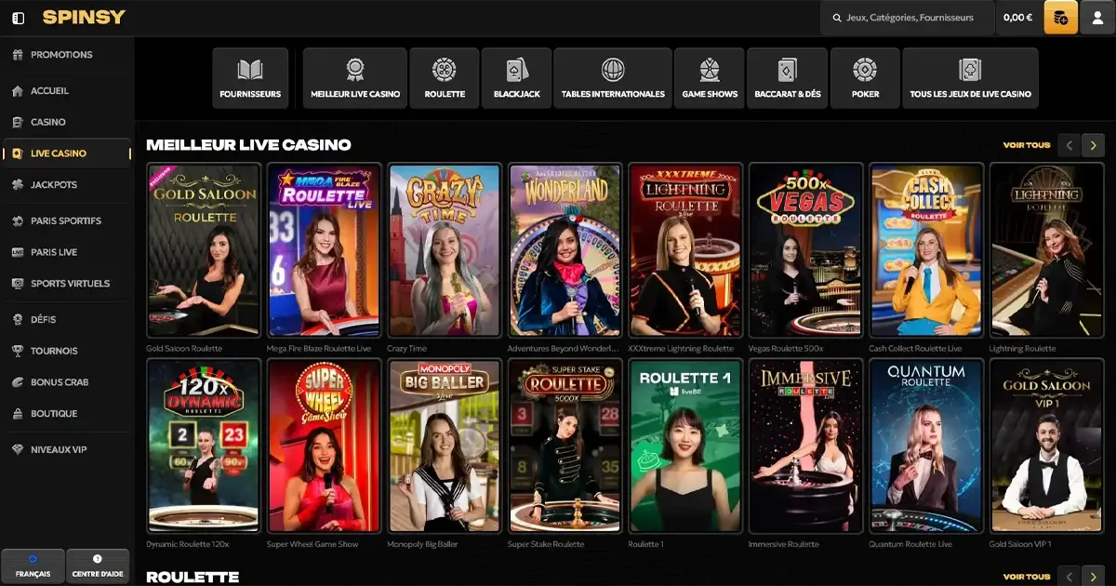1116x586 pixels.
Task: Open Défis sidebar item
Action: pos(67,320)
